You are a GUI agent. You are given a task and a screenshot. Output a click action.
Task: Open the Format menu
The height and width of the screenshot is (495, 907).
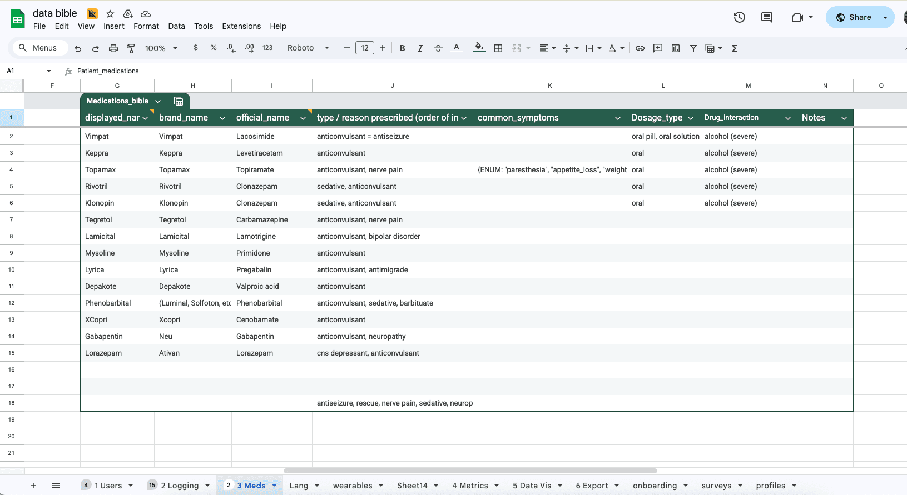coord(146,26)
